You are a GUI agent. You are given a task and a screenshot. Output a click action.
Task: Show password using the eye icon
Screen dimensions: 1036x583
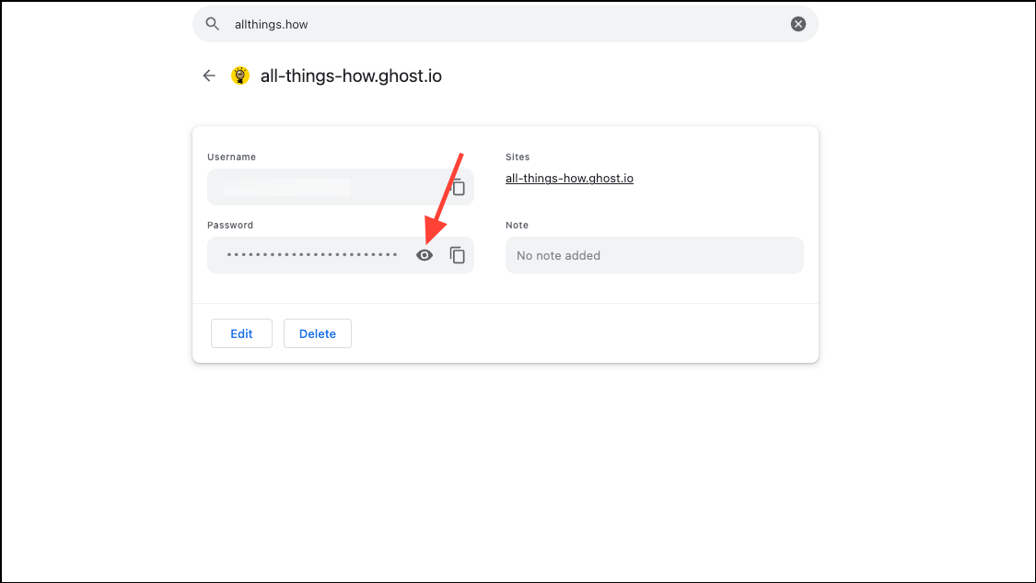[x=425, y=255]
